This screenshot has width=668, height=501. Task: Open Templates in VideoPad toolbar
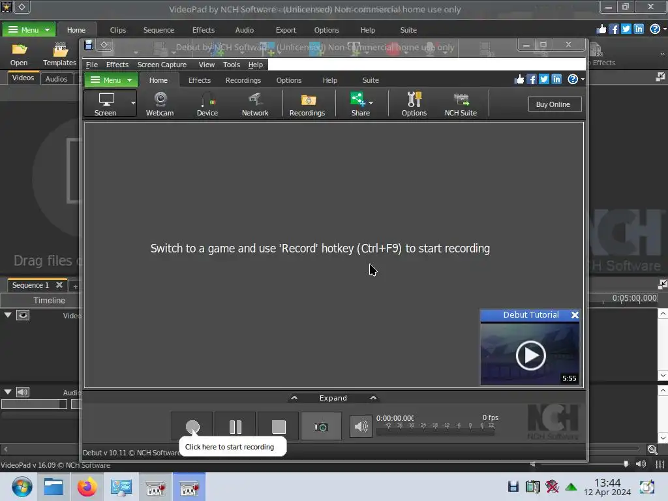[59, 55]
